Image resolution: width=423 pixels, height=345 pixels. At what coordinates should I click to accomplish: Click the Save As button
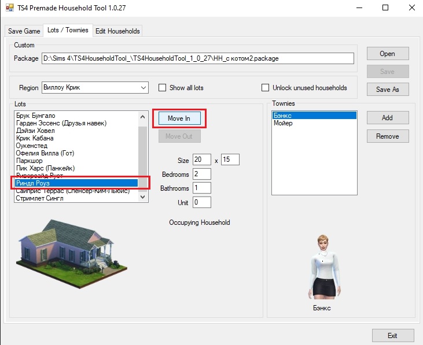click(x=387, y=90)
